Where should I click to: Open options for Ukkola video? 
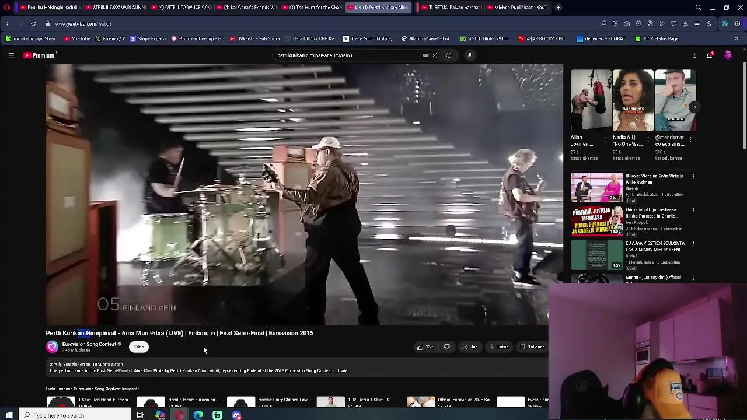pos(693,176)
